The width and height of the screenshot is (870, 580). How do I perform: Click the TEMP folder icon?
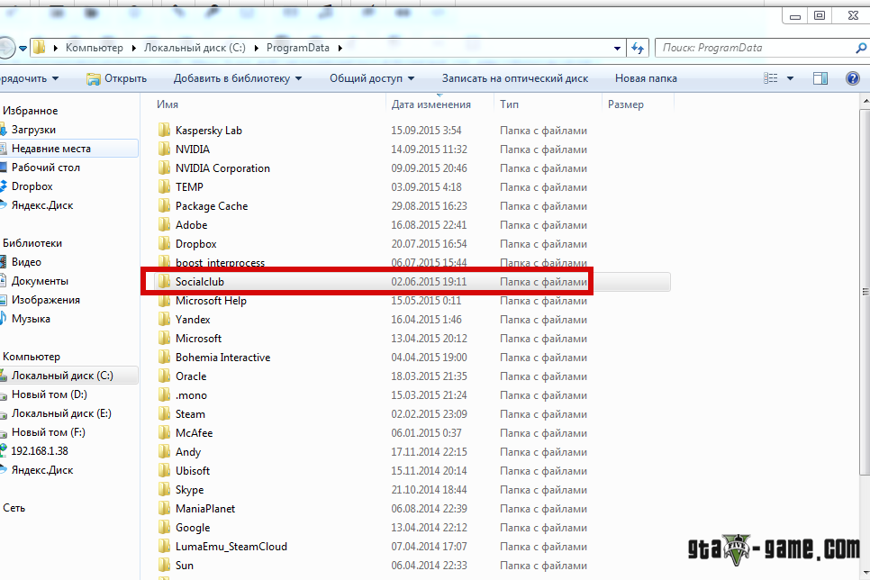pyautogui.click(x=164, y=186)
